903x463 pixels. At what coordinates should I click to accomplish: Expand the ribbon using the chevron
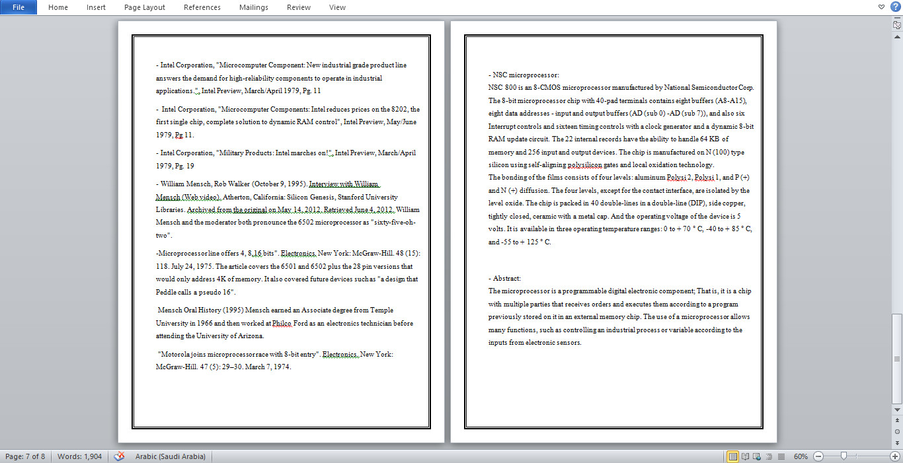point(882,7)
